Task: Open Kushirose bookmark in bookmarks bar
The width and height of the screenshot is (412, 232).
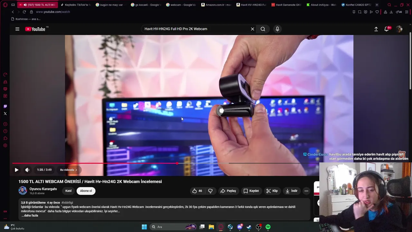Action: [26, 19]
